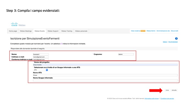Open the Webex Meetings tab

[x=26, y=31]
